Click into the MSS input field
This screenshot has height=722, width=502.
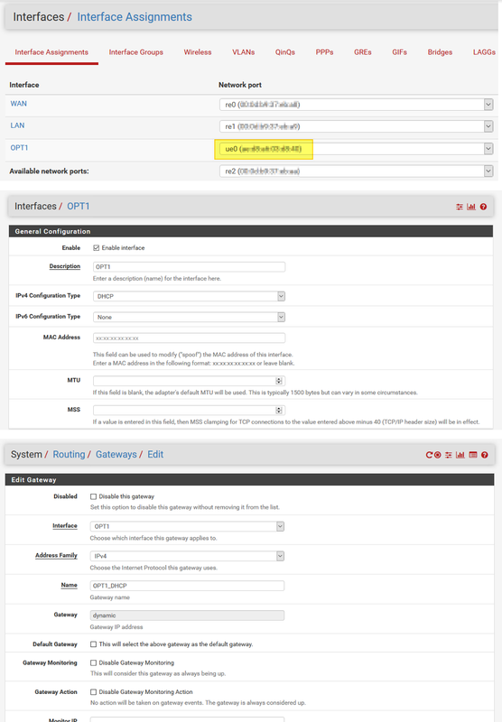(x=184, y=411)
